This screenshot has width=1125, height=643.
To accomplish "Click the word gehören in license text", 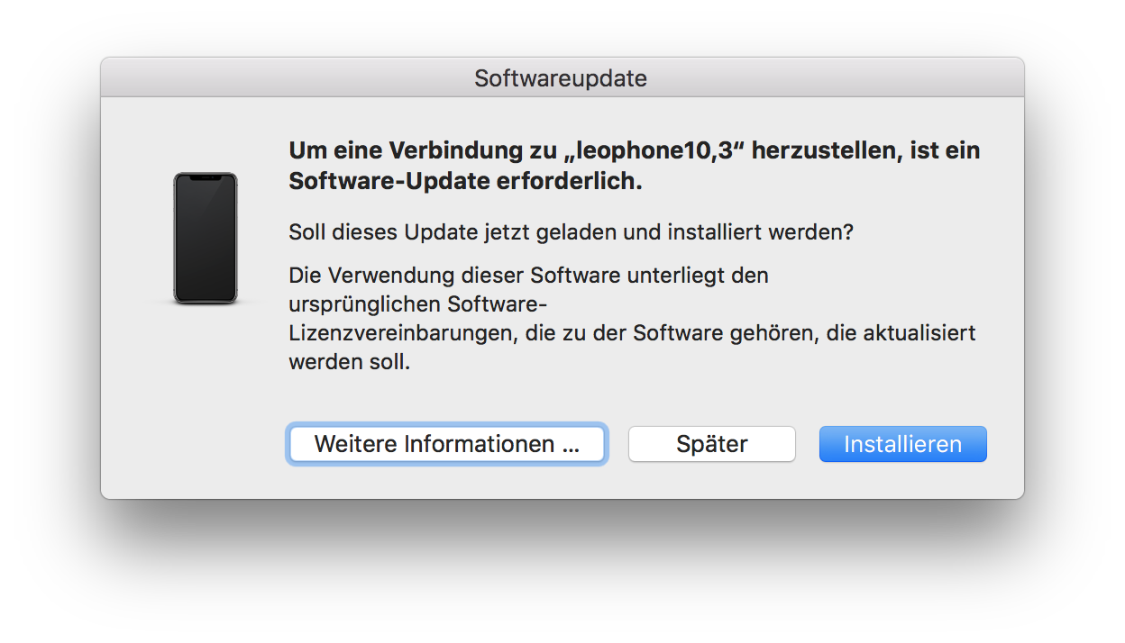I will pos(773,333).
